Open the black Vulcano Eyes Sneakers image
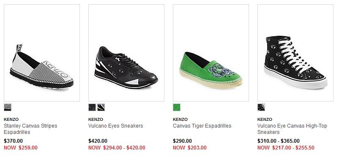 126,53
